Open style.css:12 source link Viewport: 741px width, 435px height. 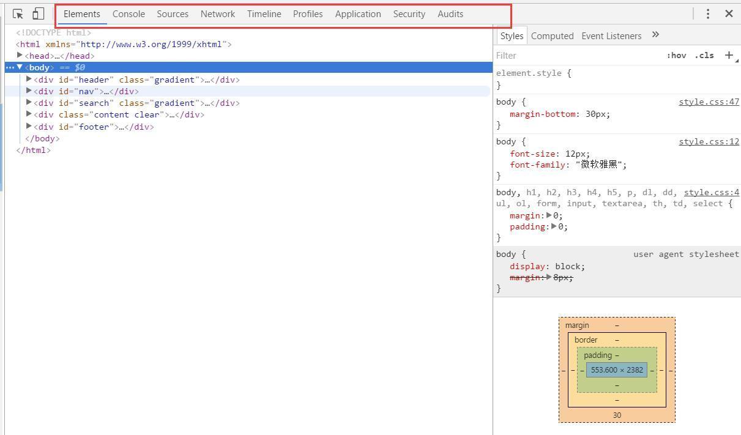click(x=709, y=141)
